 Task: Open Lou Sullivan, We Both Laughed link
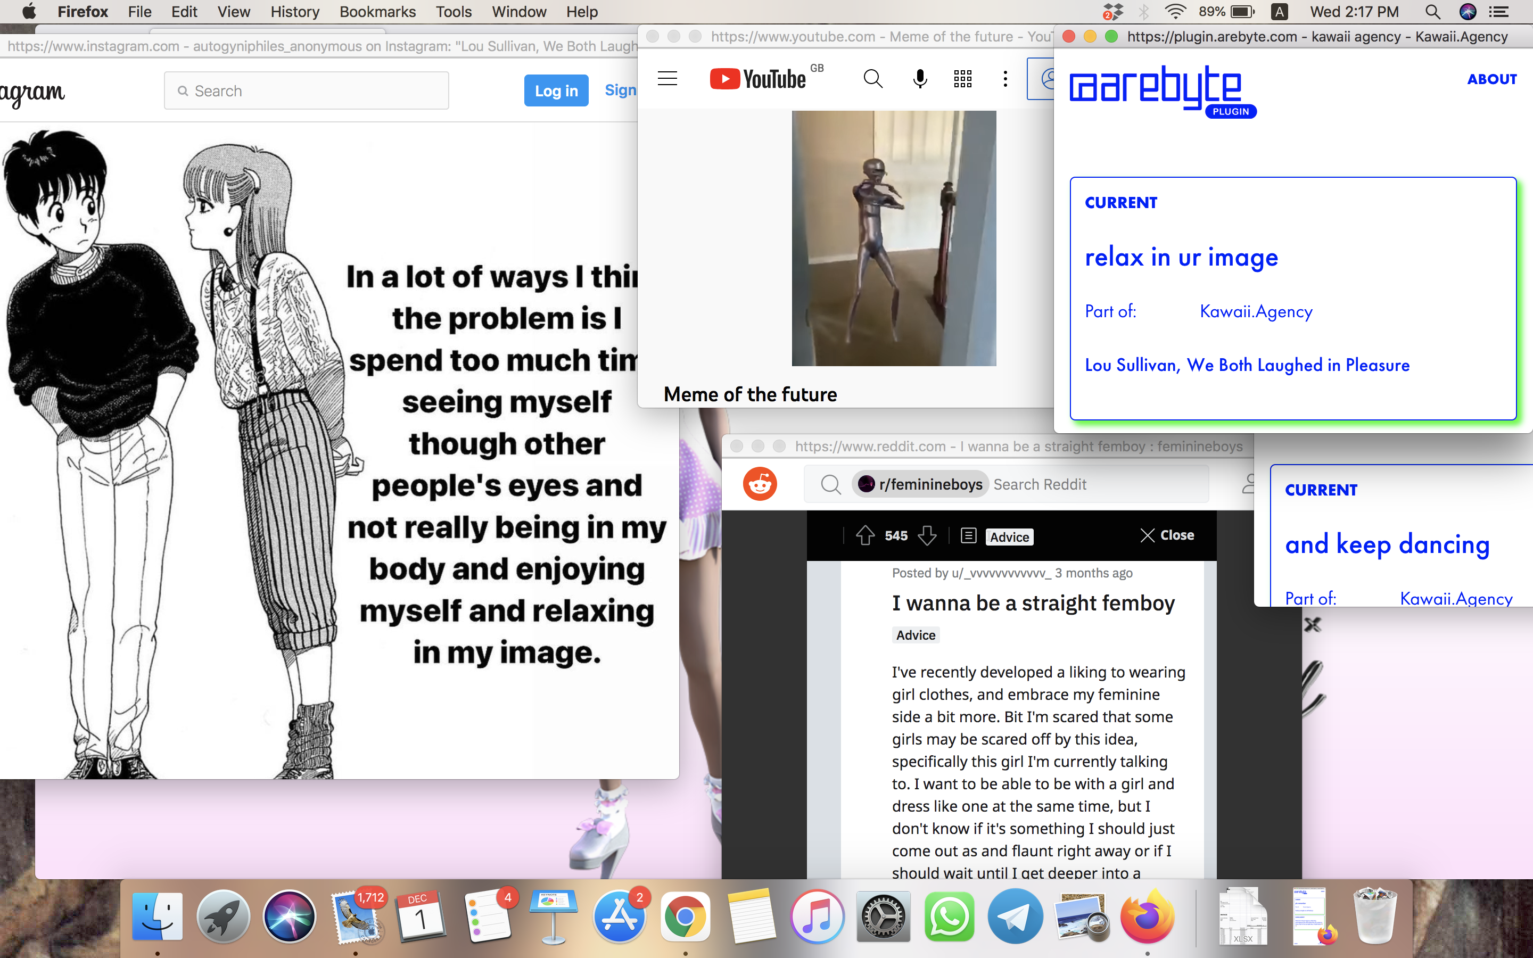1247,365
